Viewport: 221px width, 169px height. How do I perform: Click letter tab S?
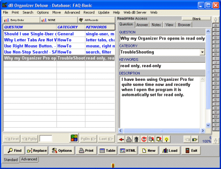[216, 100]
